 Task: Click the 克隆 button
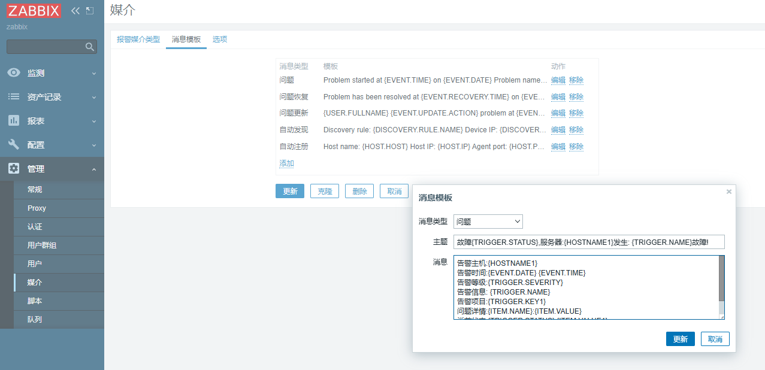325,191
